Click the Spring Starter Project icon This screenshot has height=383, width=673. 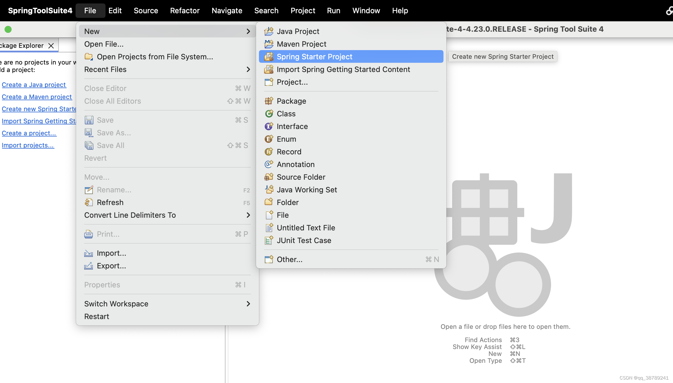269,57
